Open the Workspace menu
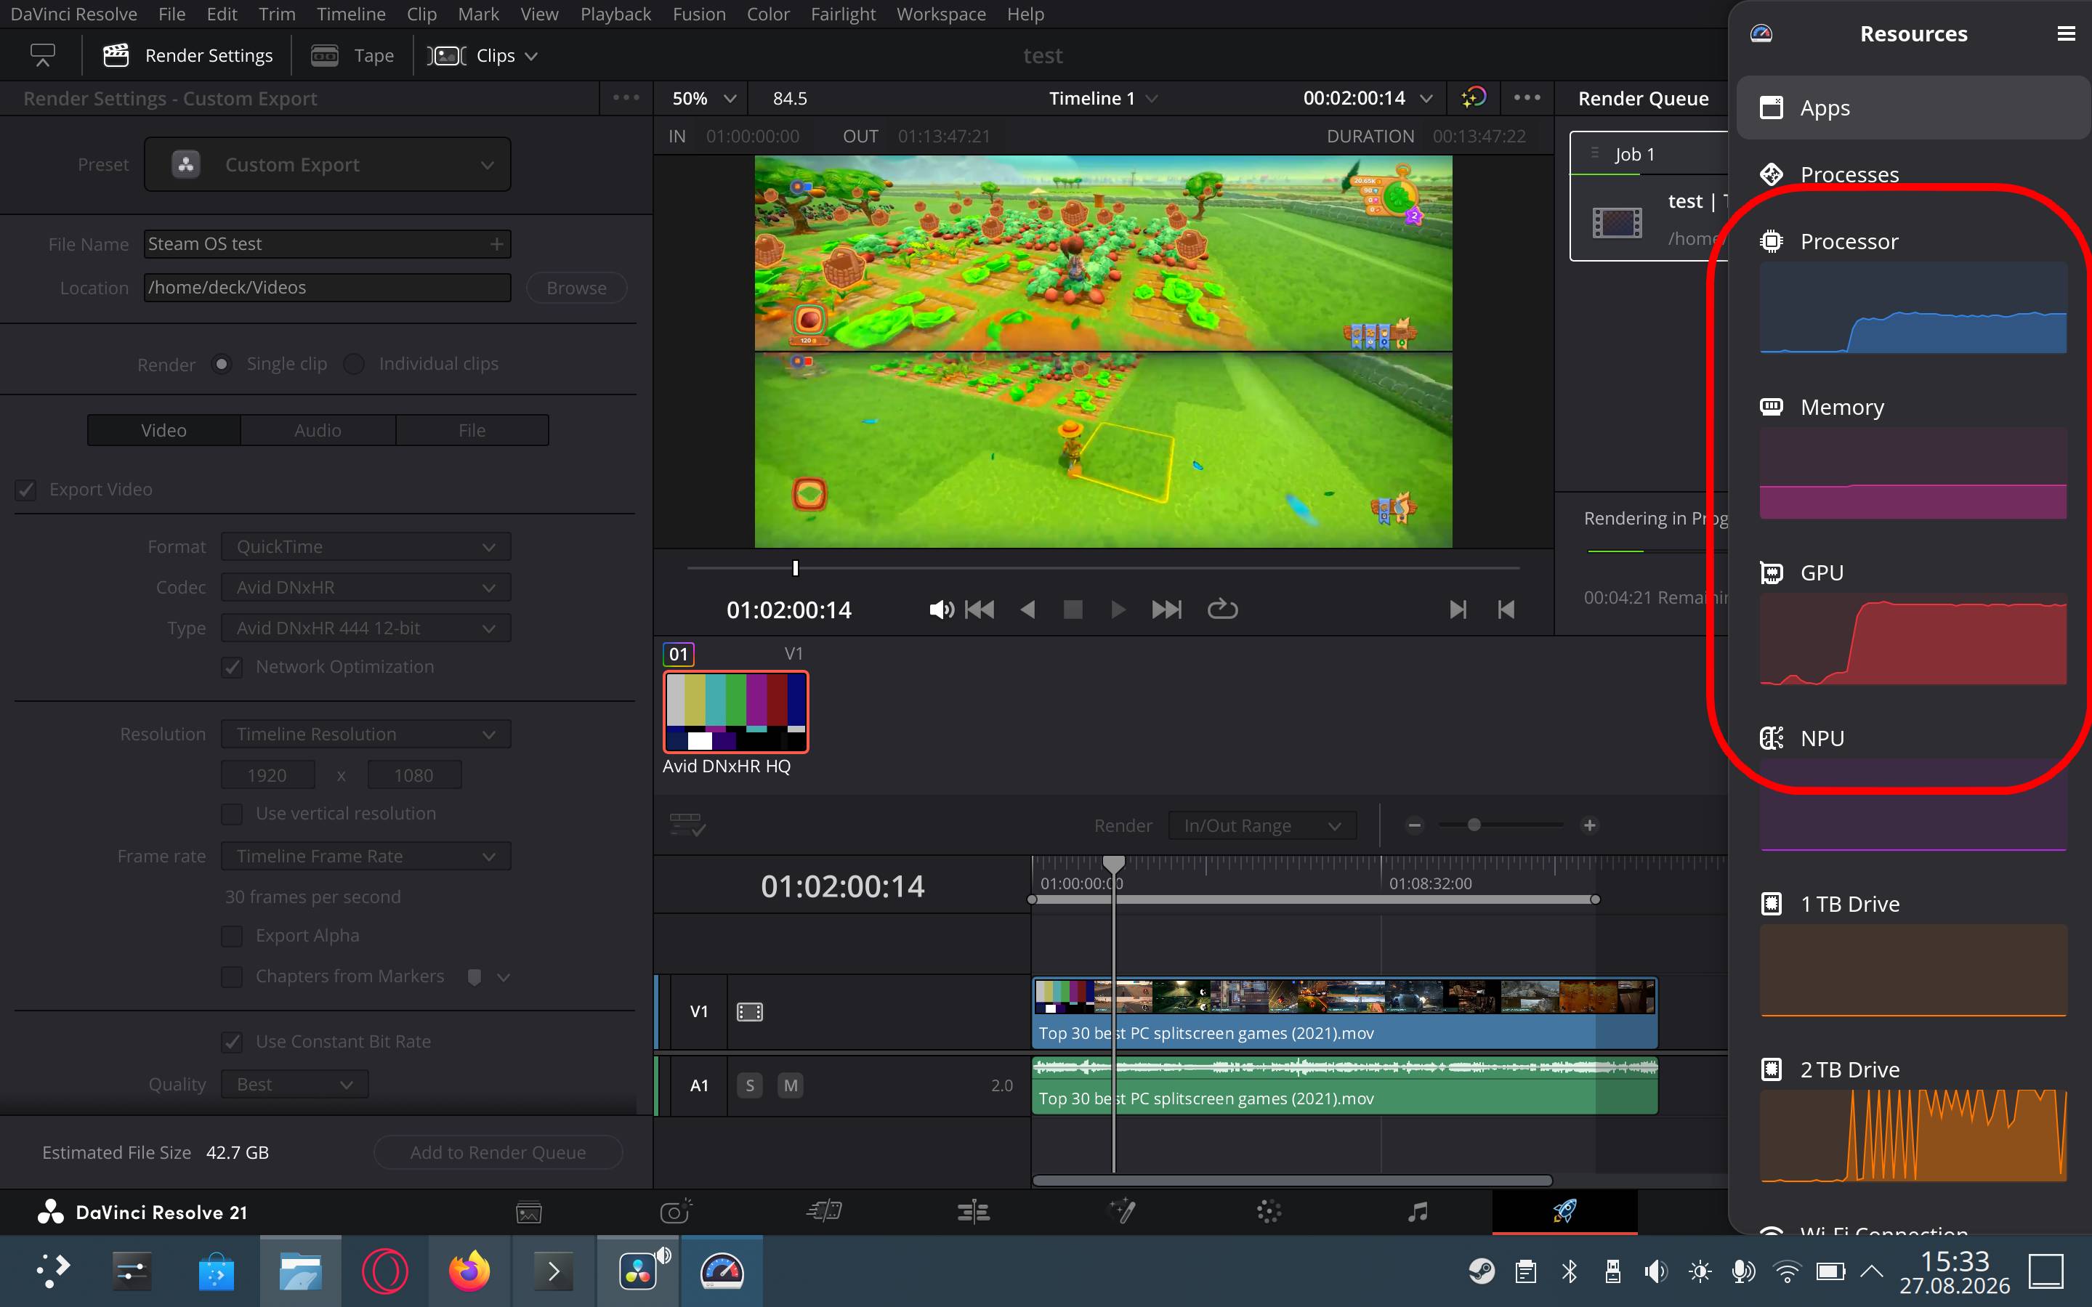Image resolution: width=2092 pixels, height=1307 pixels. pos(940,14)
